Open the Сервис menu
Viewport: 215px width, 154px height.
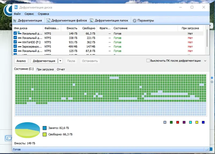pyautogui.click(x=29, y=14)
